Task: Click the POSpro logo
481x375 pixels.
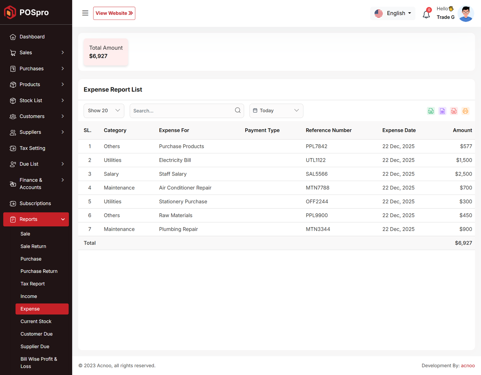Action: click(26, 12)
